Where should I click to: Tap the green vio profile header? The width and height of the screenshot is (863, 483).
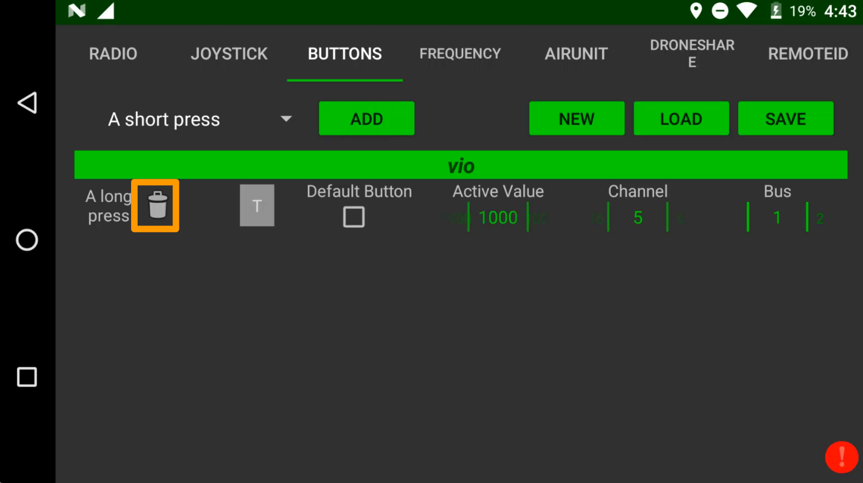[461, 165]
